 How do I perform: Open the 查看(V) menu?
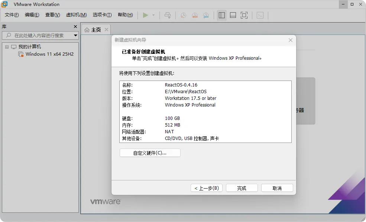pyautogui.click(x=52, y=15)
